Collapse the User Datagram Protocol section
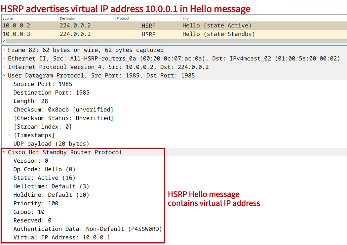The image size is (347, 245). (x=4, y=76)
